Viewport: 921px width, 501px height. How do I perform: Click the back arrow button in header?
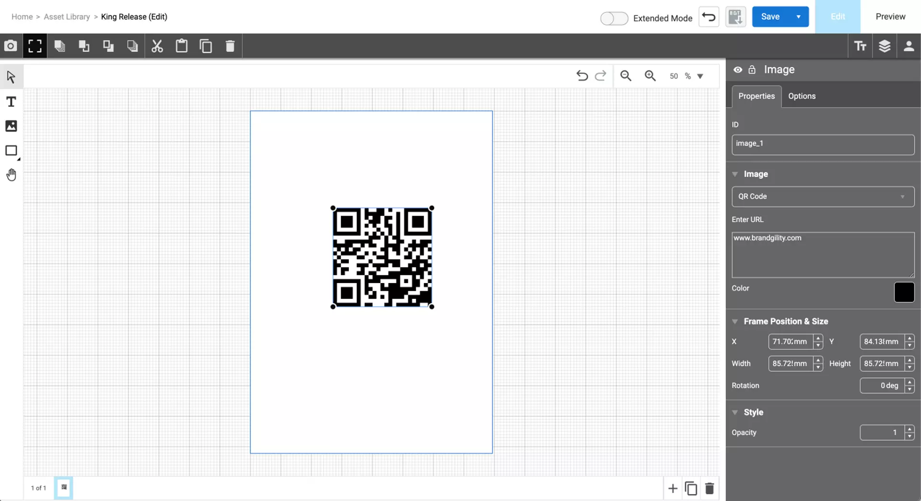pyautogui.click(x=708, y=17)
